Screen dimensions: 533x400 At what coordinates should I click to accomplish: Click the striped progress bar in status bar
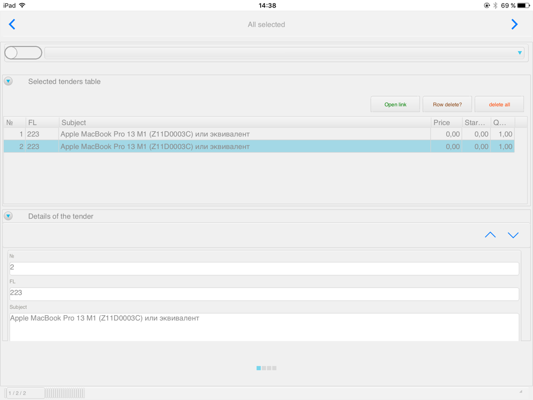click(x=65, y=393)
